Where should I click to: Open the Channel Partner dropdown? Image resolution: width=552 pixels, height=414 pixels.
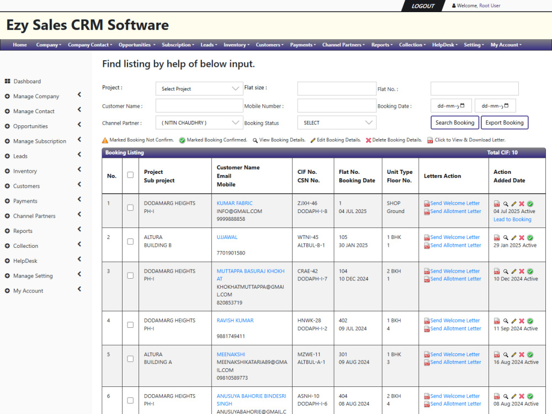pyautogui.click(x=199, y=123)
